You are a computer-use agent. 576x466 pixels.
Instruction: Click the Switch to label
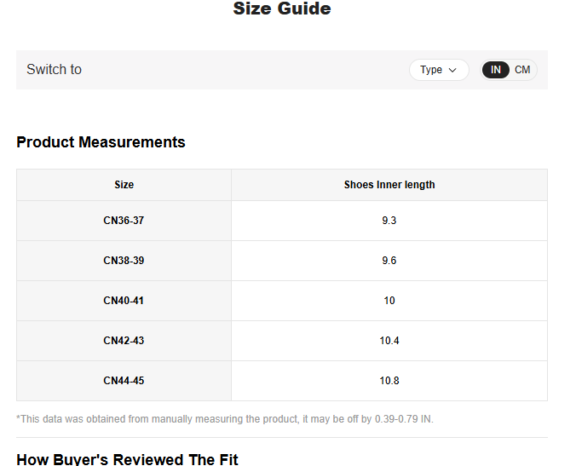pos(54,70)
